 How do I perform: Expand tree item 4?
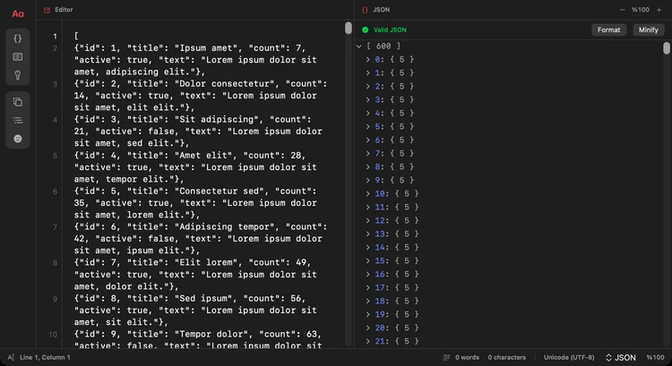[367, 113]
